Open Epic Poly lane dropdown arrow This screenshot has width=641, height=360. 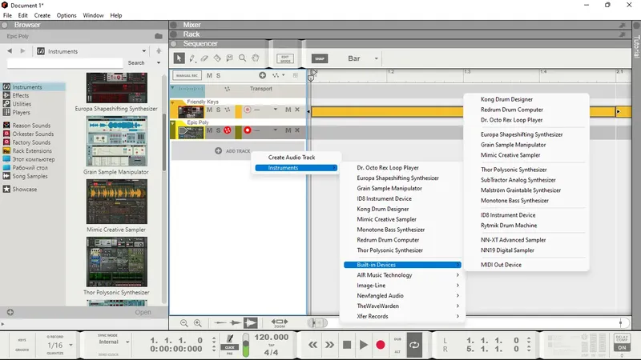click(x=275, y=130)
